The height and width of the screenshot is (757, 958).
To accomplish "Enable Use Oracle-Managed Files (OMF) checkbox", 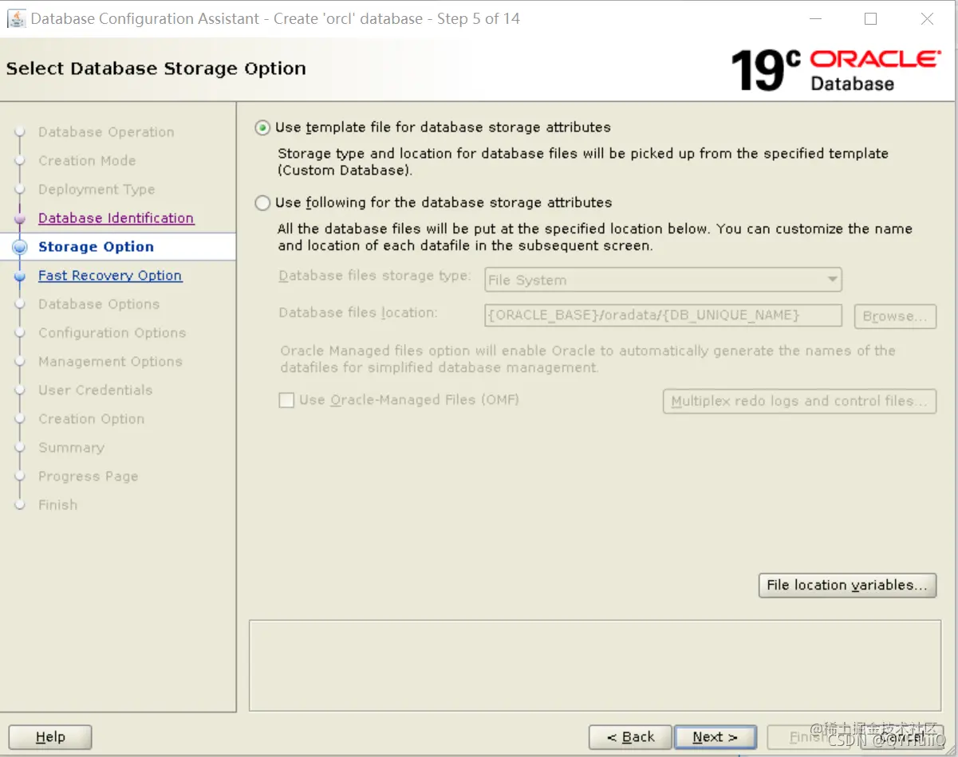I will coord(286,400).
